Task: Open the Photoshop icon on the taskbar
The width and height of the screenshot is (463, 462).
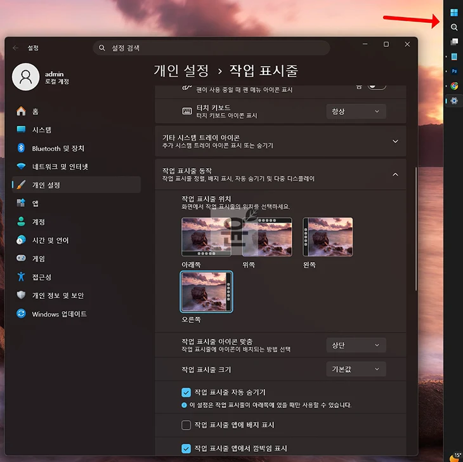Action: (x=454, y=71)
